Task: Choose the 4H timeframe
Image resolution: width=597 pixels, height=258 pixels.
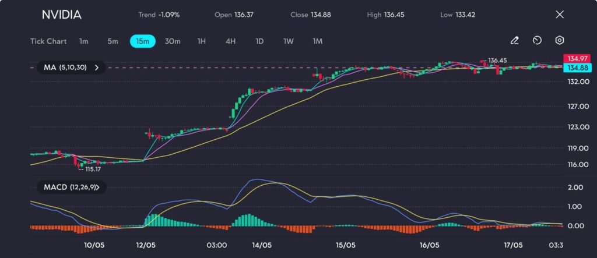Action: tap(231, 41)
